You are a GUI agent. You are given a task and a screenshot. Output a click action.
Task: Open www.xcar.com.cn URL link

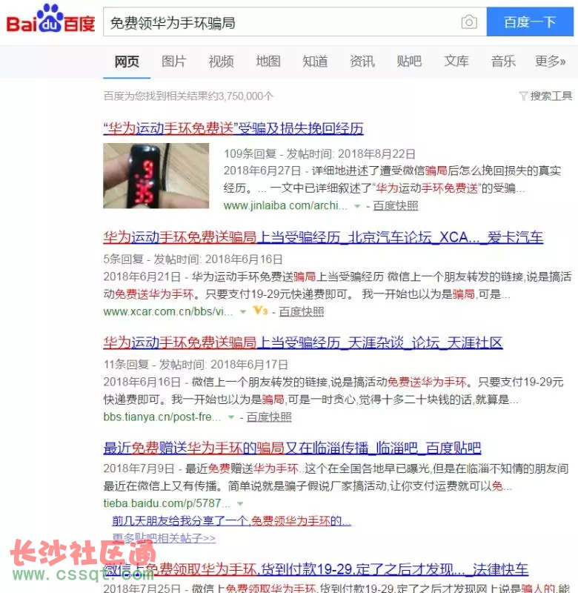tap(168, 311)
